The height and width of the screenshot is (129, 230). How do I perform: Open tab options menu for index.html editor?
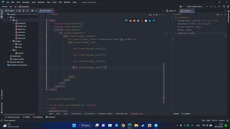click(x=163, y=11)
